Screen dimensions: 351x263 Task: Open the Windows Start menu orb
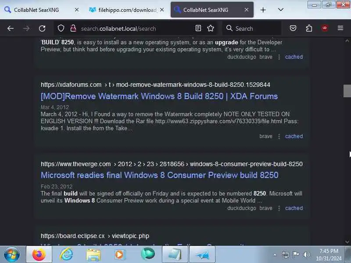pos(12,254)
